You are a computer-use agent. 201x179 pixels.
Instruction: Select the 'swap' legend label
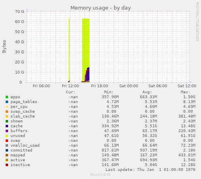point(15,141)
